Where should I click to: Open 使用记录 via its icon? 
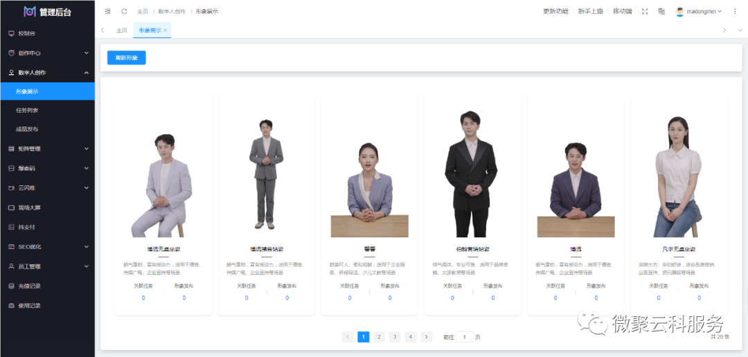(12, 306)
